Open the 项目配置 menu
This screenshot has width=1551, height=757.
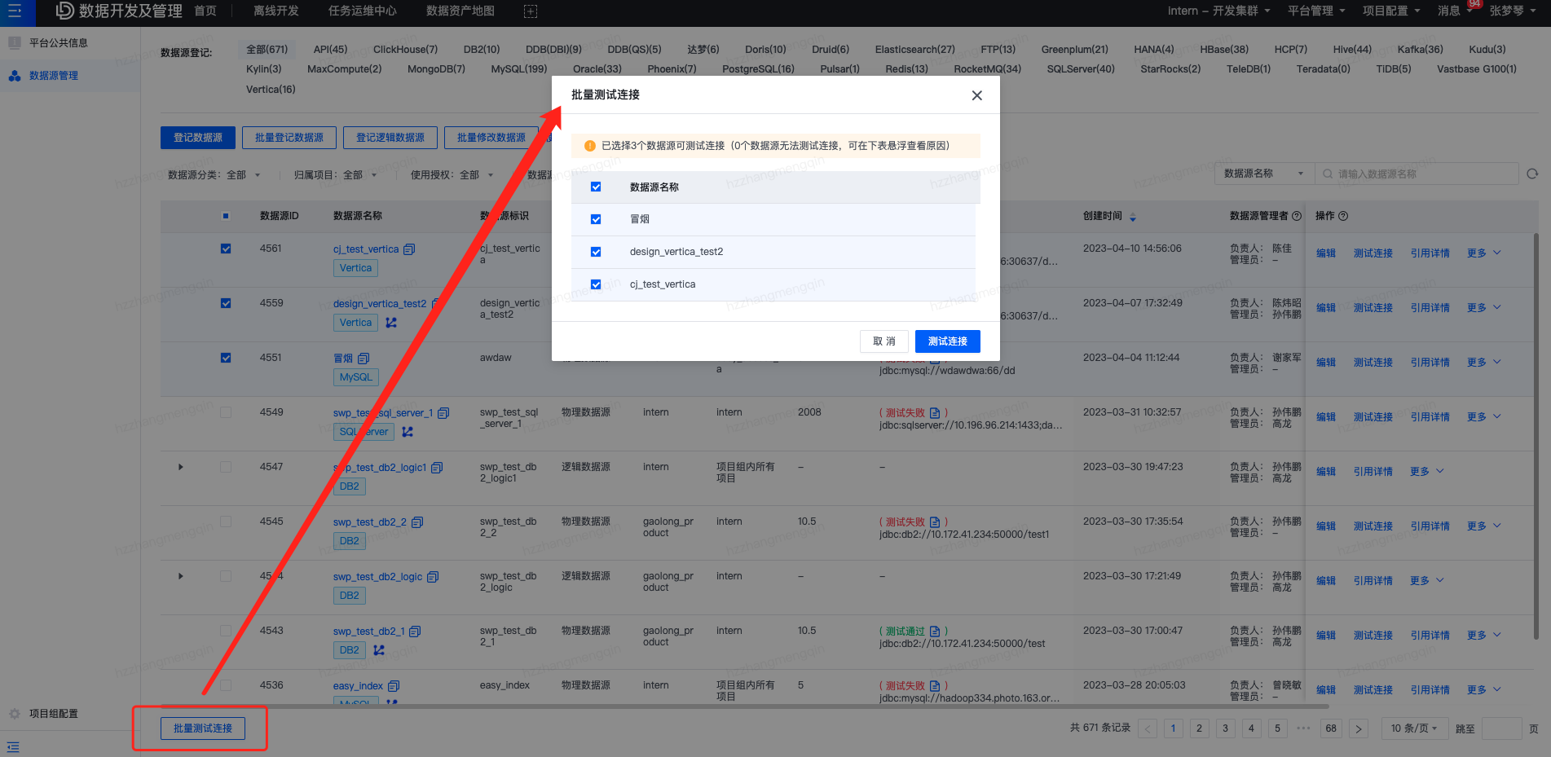(1391, 11)
